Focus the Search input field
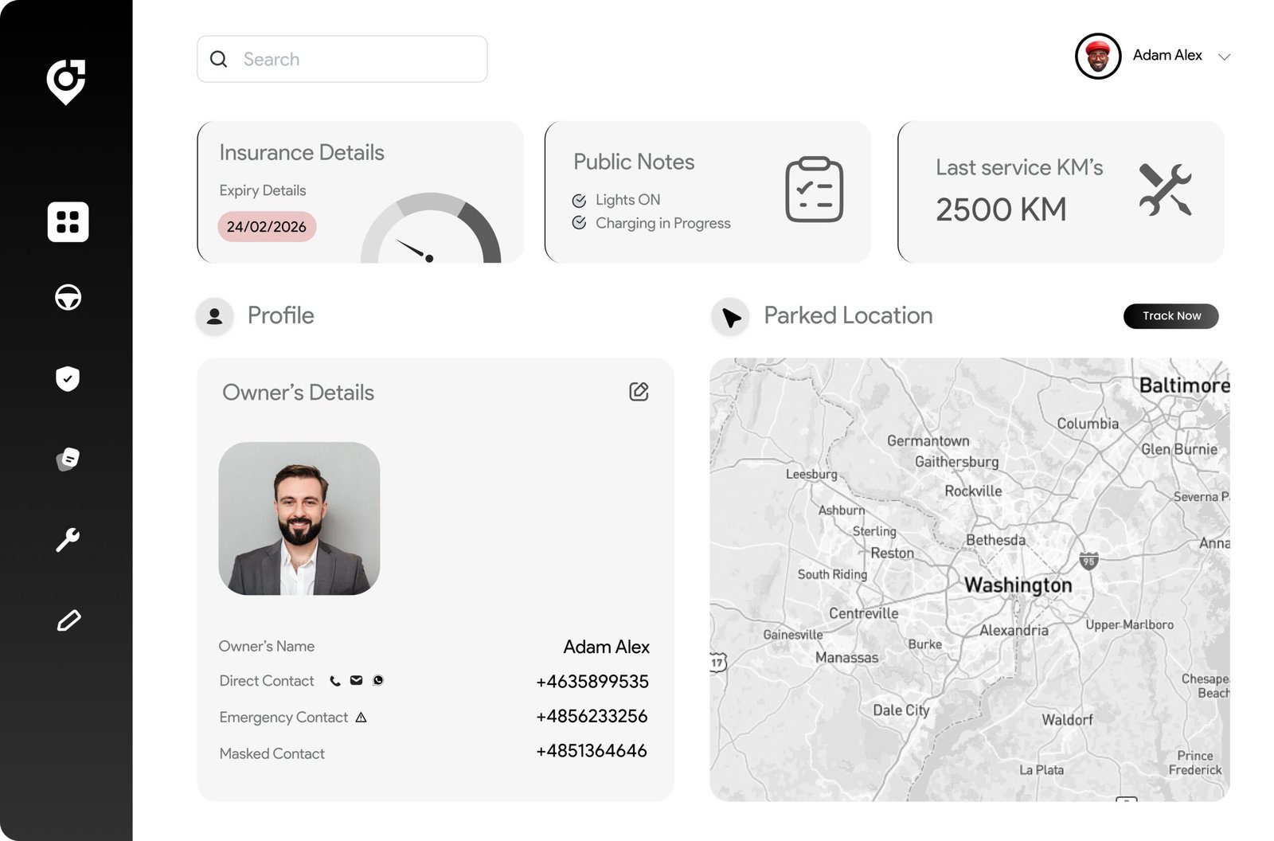 342,59
